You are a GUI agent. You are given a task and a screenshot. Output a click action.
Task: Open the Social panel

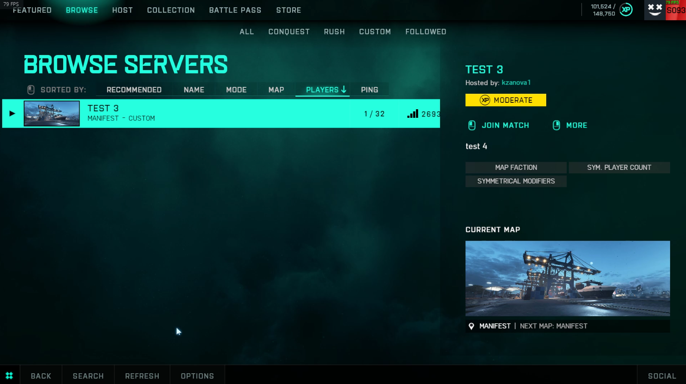[662, 376]
